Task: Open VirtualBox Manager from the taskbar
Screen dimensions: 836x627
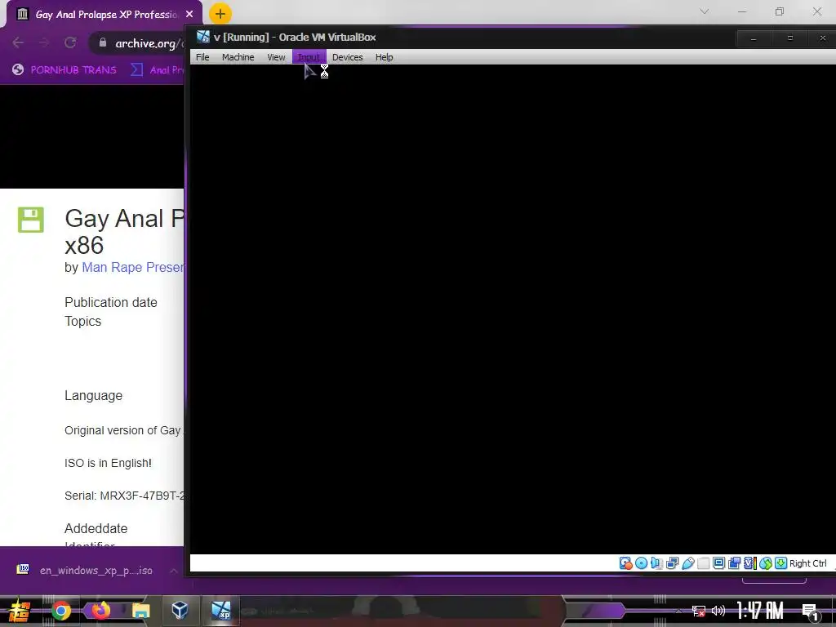Action: click(180, 610)
